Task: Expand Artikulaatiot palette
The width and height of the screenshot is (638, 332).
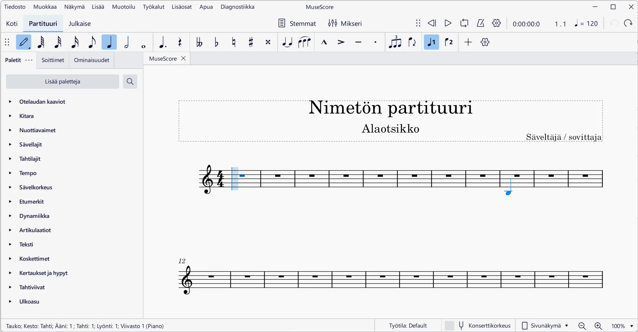Action: pyautogui.click(x=10, y=230)
